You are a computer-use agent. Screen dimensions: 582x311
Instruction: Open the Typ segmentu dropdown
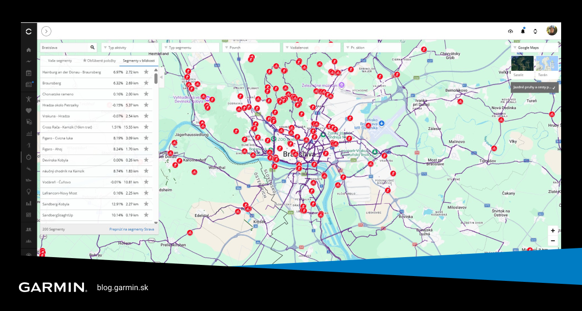click(x=191, y=48)
